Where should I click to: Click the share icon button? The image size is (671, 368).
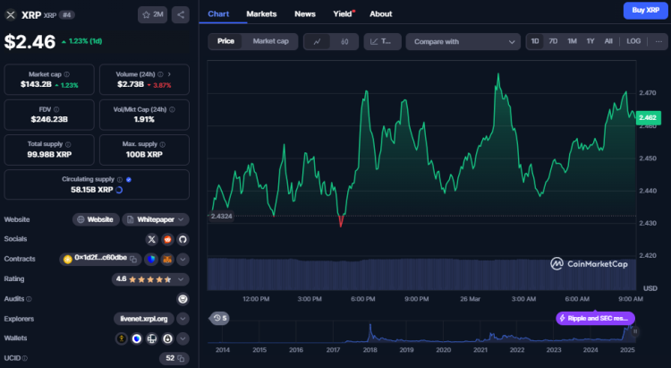181,15
